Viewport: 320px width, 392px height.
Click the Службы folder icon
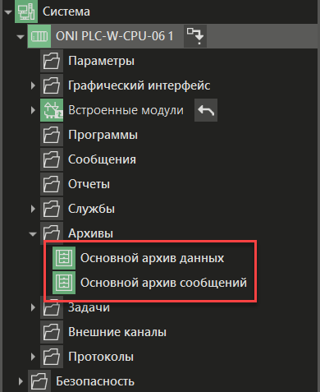52,209
